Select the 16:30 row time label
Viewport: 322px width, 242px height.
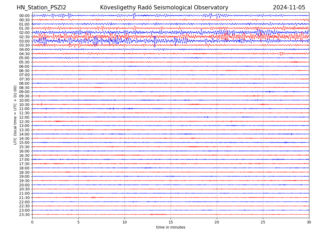pyautogui.click(x=24, y=155)
